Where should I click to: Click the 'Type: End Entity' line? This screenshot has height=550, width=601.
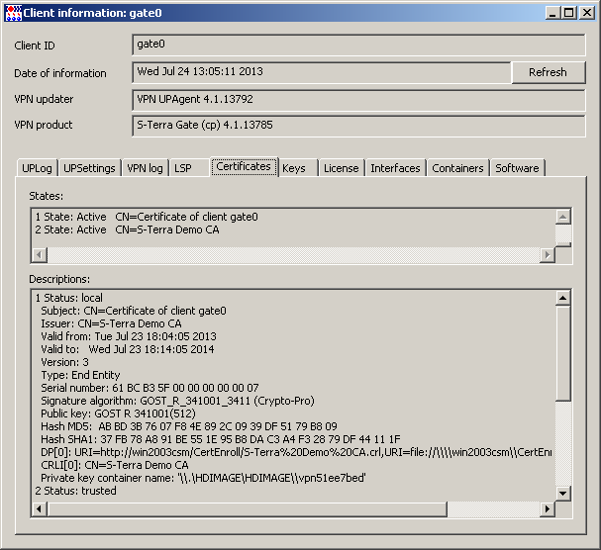click(x=80, y=375)
